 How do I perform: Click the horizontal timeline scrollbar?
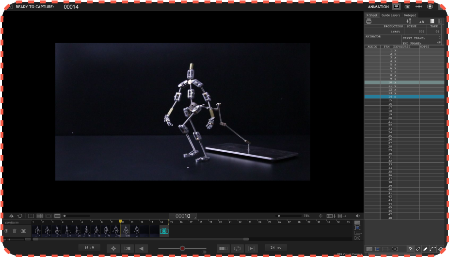click(141, 239)
